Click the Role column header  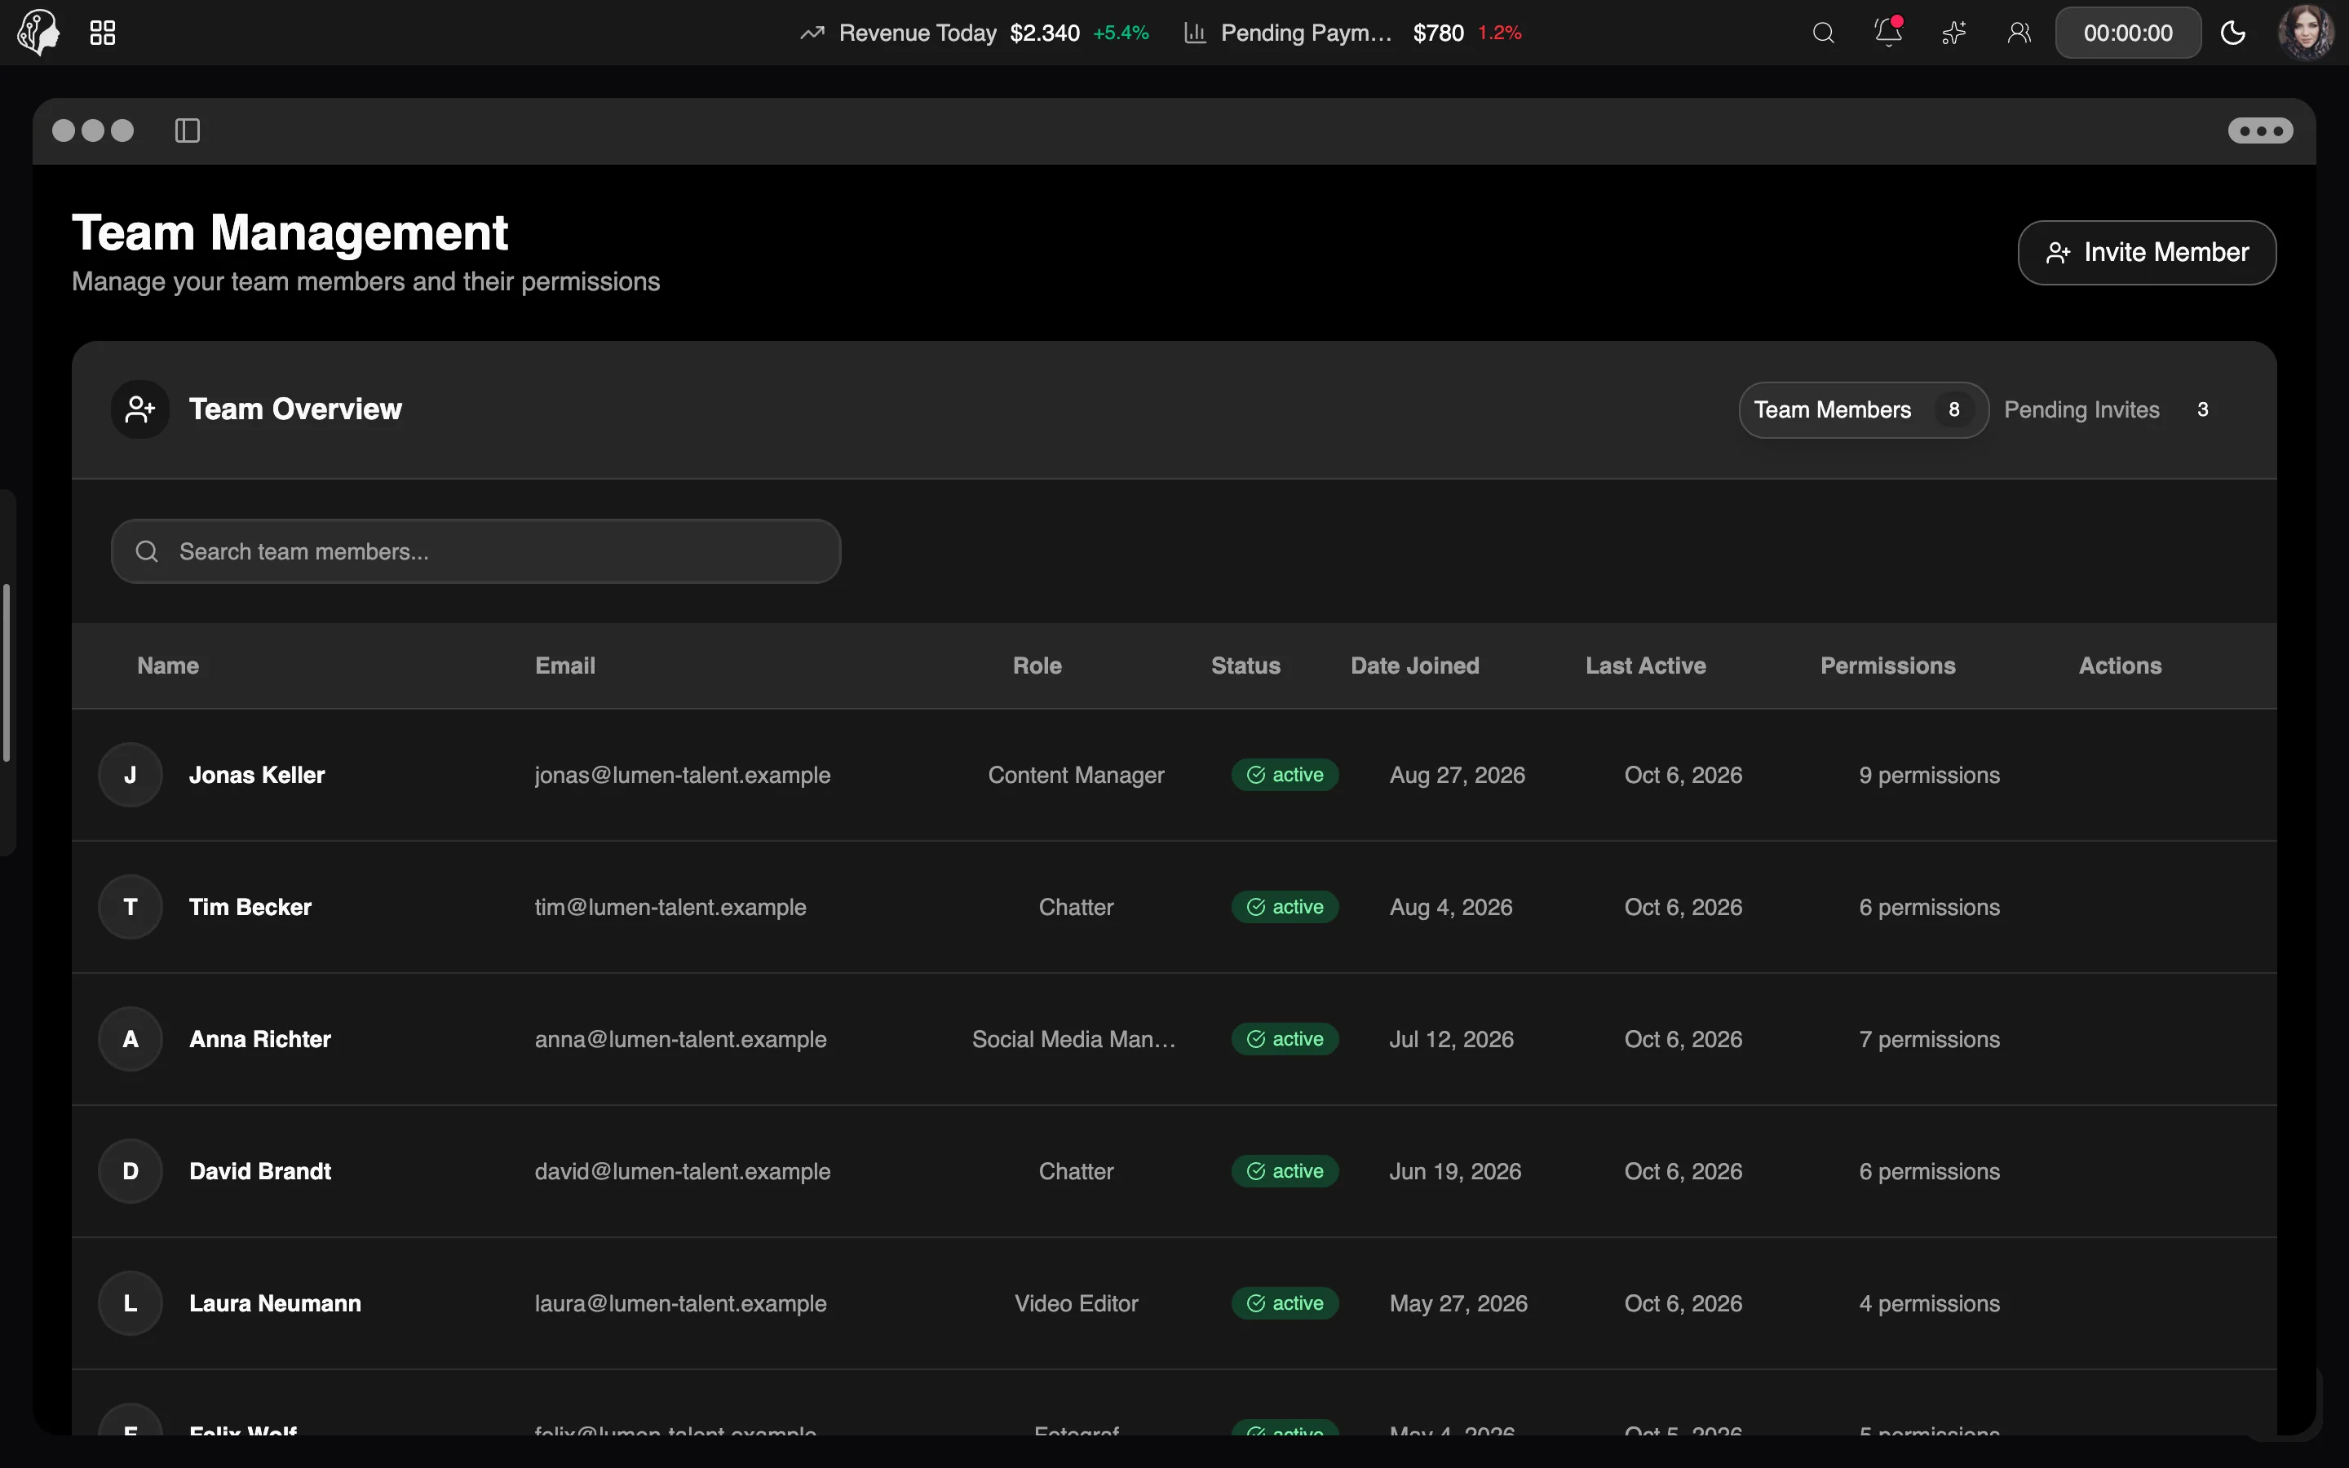point(1037,666)
